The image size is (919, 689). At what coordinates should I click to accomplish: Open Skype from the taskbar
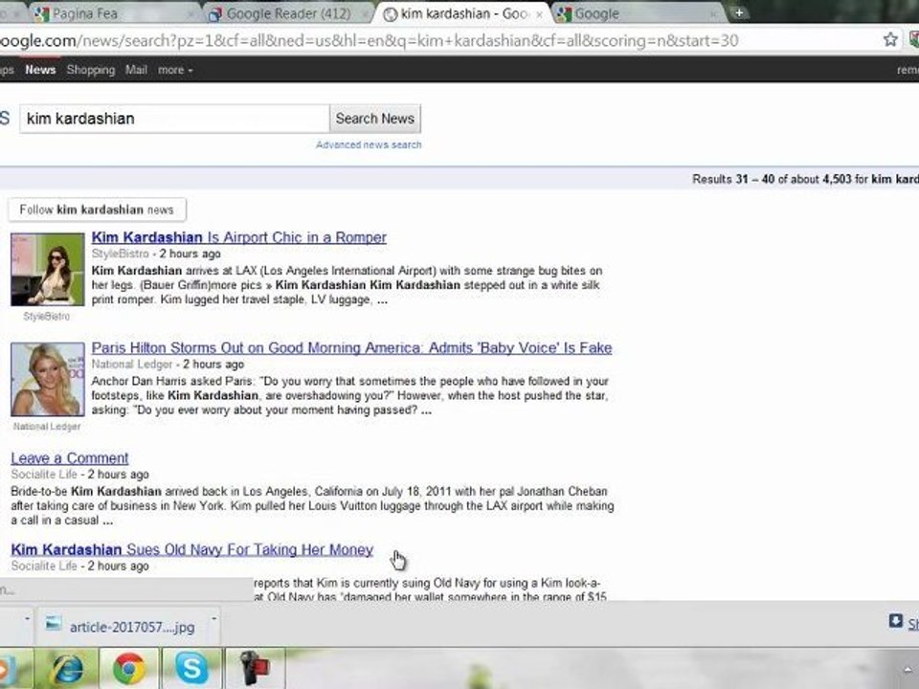191,669
